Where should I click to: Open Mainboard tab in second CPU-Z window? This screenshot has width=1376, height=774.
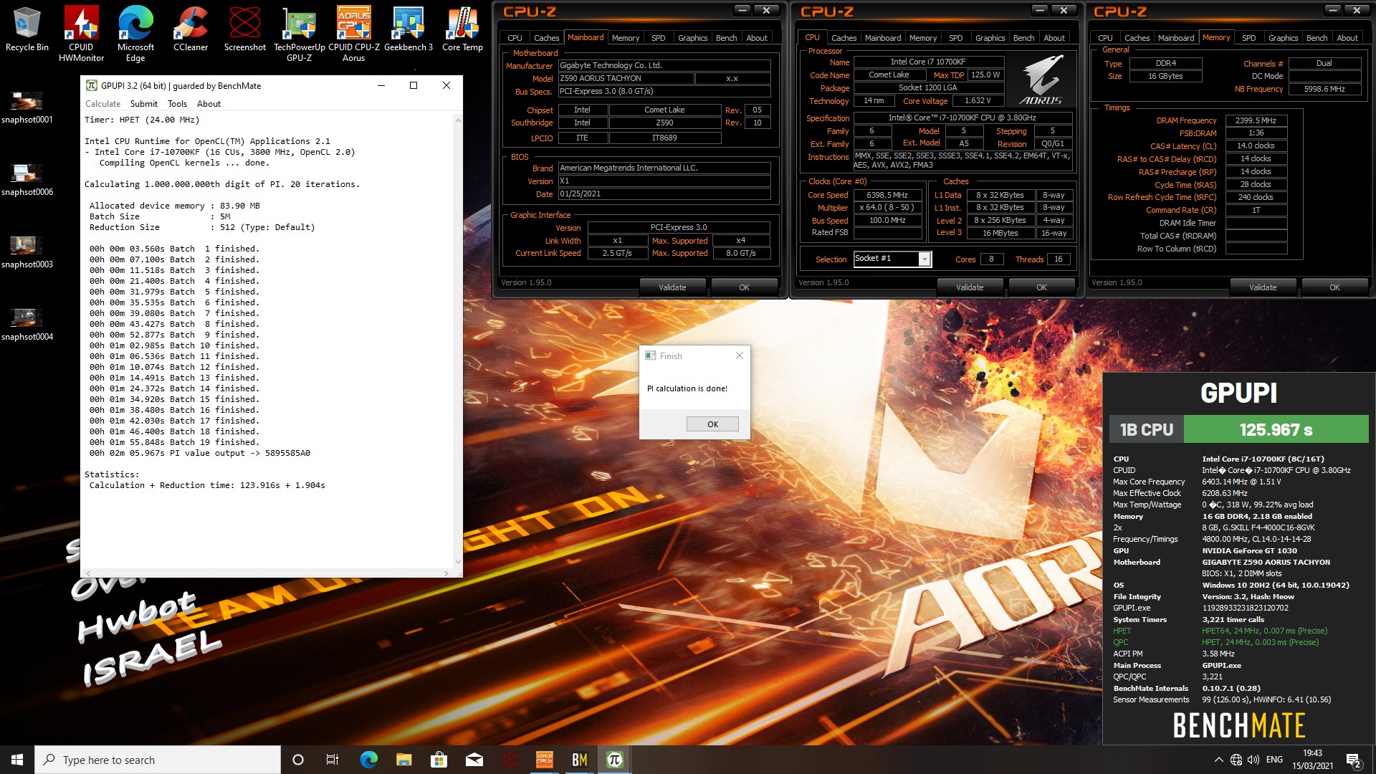[882, 38]
